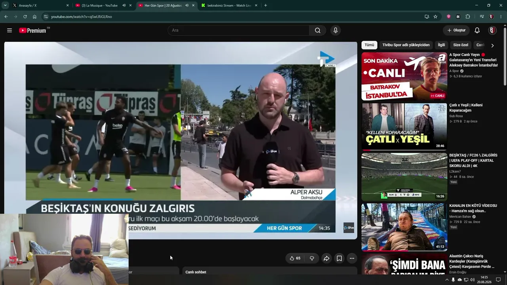
Task: Open YouTube notifications bell
Action: coord(477,30)
